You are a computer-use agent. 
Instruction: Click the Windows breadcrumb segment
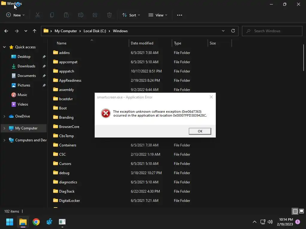[120, 31]
